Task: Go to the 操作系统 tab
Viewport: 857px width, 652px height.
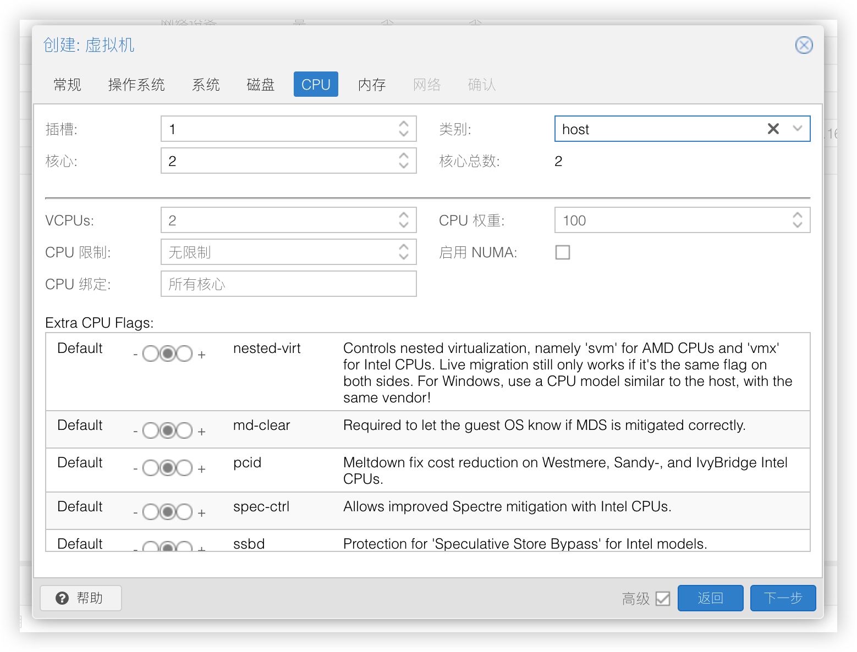Action: click(136, 85)
